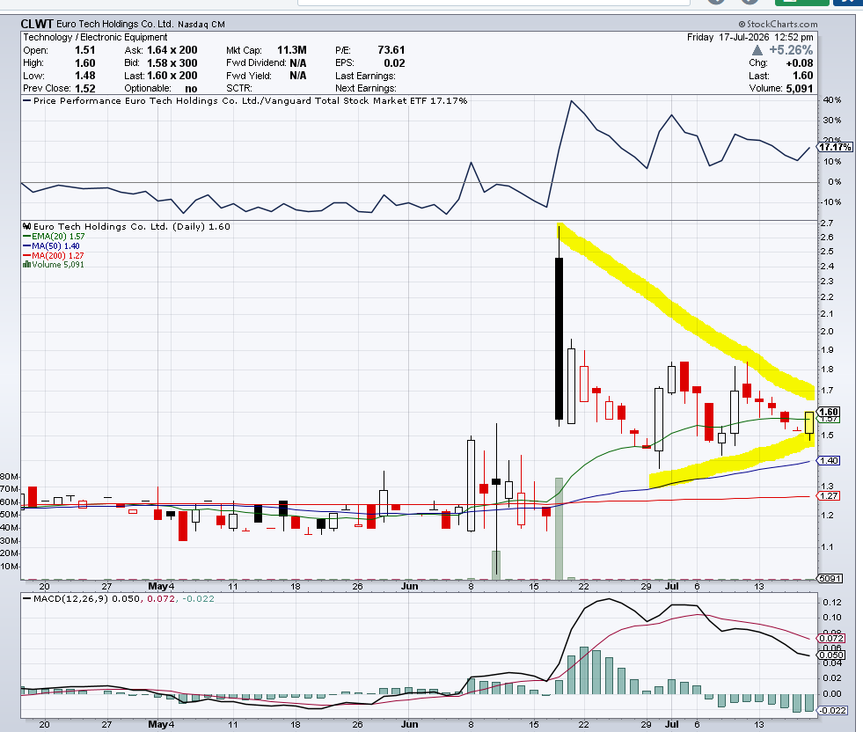Click the Fwd Yield N/A value
This screenshot has height=732, width=863.
click(x=297, y=76)
